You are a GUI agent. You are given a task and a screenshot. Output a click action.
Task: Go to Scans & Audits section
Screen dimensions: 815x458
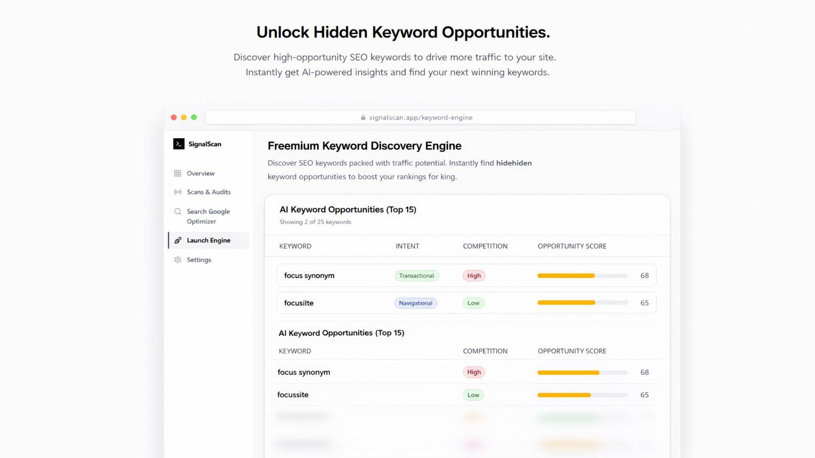pos(208,192)
